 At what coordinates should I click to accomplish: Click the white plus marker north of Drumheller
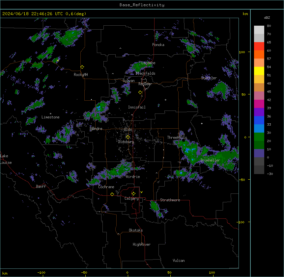point(202,123)
